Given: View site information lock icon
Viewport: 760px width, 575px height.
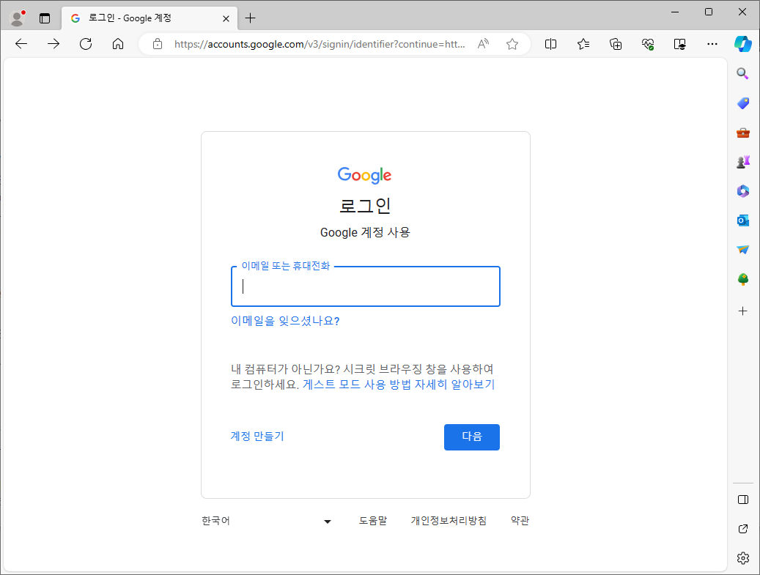Looking at the screenshot, I should pyautogui.click(x=158, y=44).
